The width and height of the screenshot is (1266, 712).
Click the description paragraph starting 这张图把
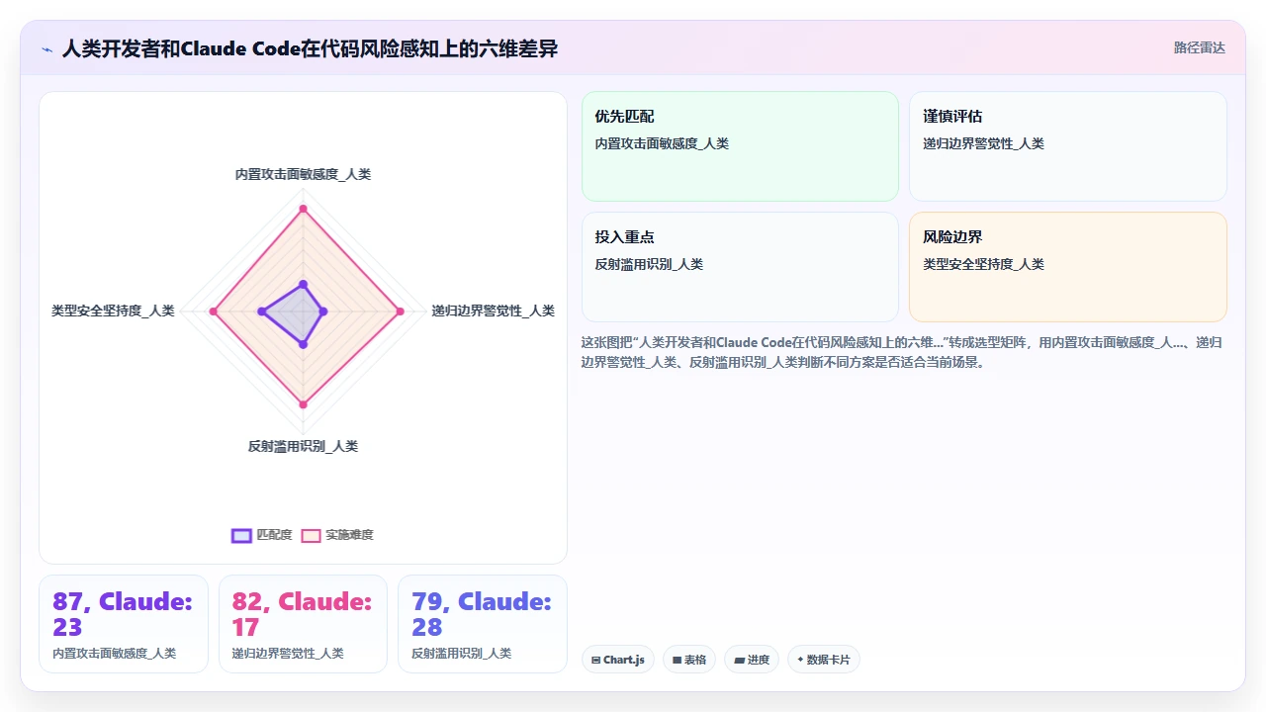tap(903, 352)
